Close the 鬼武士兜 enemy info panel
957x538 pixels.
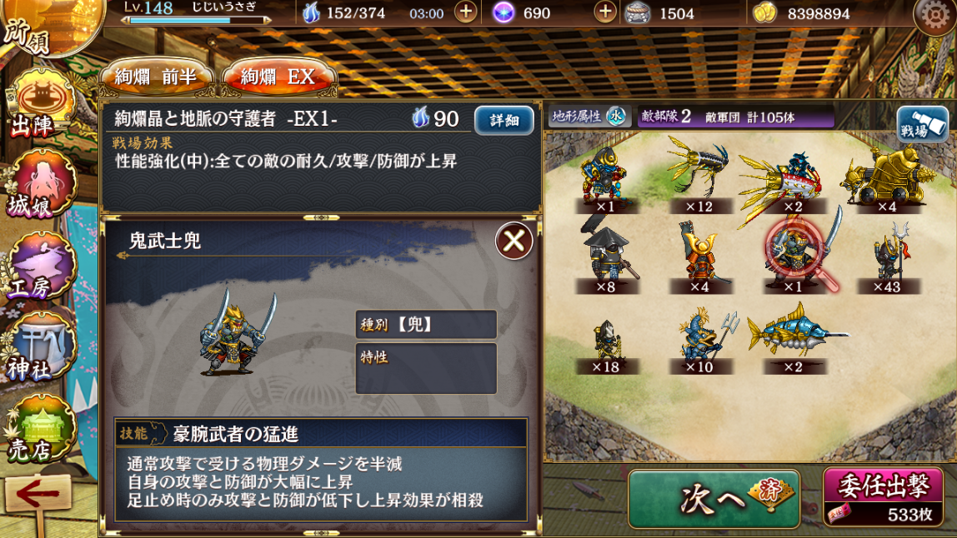click(514, 241)
